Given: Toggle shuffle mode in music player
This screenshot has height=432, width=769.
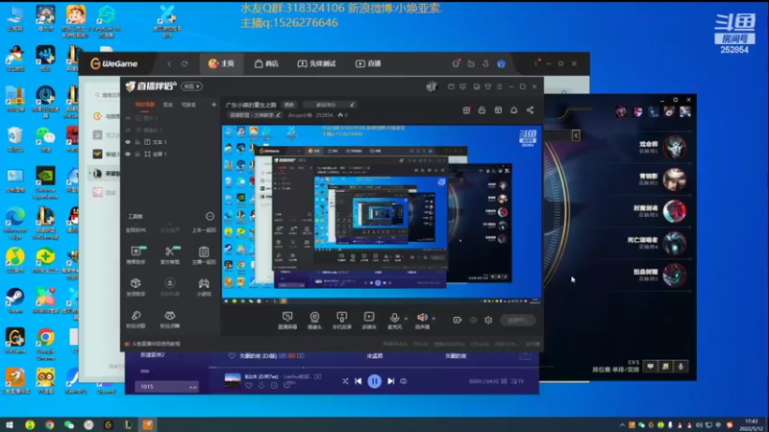Looking at the screenshot, I should pyautogui.click(x=345, y=381).
